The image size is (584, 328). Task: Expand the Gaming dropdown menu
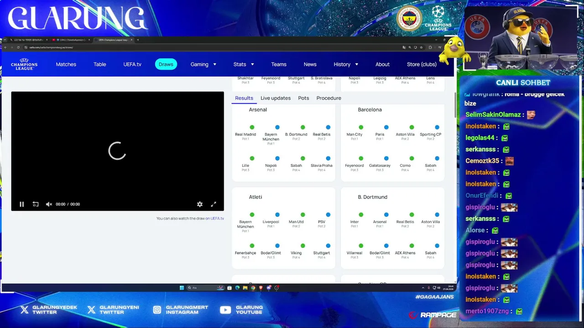pos(203,64)
